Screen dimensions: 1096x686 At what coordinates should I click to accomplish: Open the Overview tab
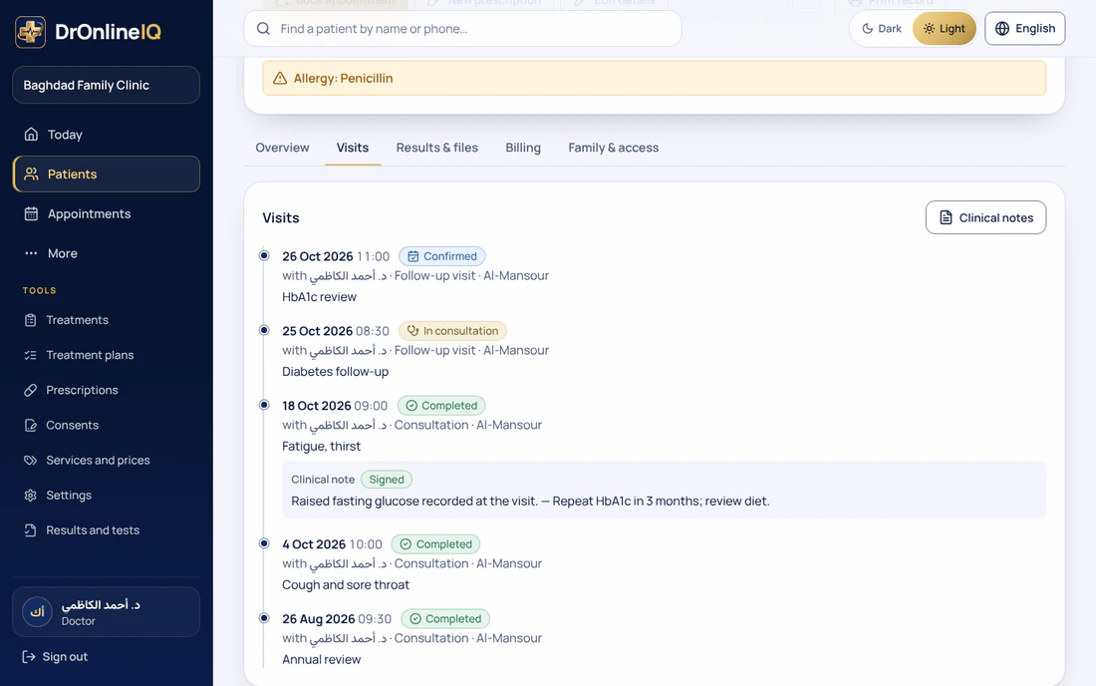(282, 148)
